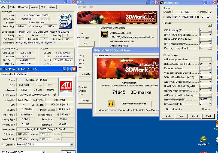Expand MemSet timings with the >> button
Screen dimensions: 218x153
tap(210, 25)
